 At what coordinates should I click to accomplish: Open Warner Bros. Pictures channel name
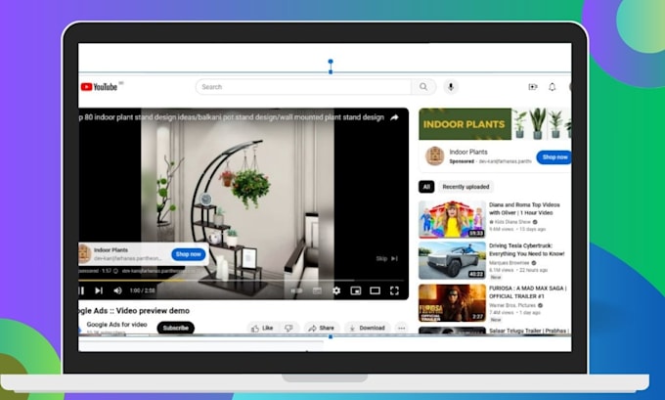[x=512, y=305]
